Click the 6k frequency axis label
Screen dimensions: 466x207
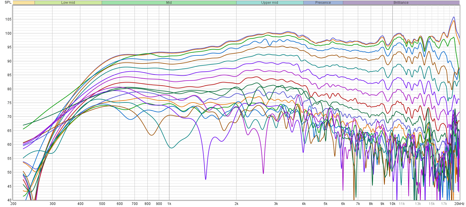343,204
